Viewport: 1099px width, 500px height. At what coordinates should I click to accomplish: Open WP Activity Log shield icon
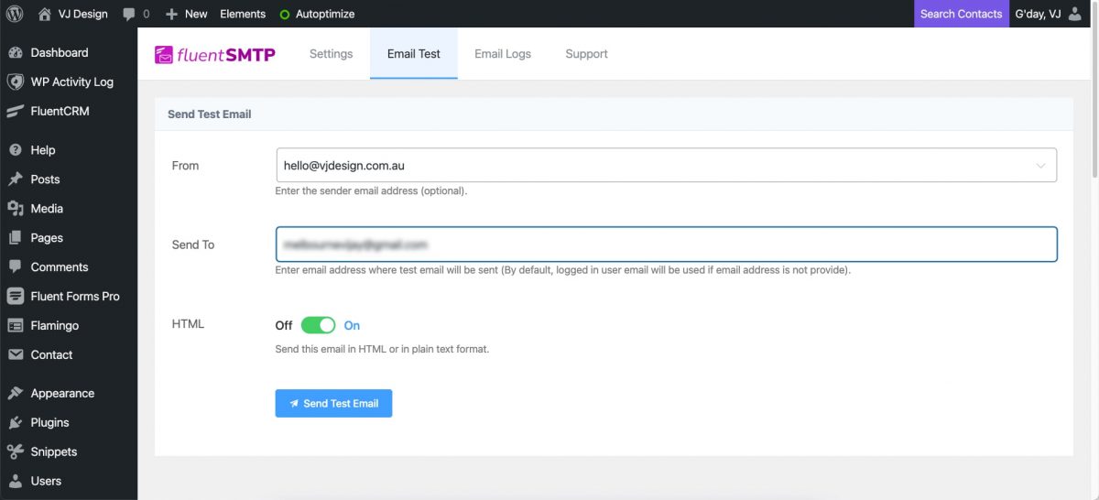click(x=15, y=82)
